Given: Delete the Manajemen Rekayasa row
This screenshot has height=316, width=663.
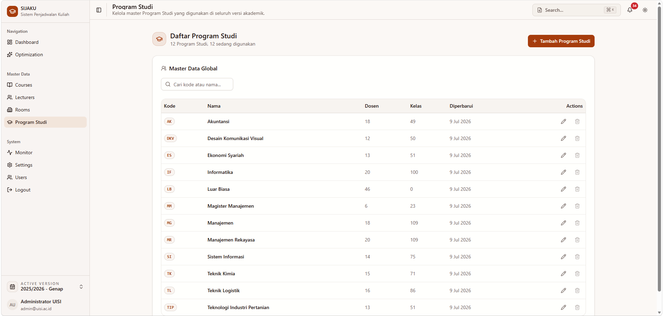Looking at the screenshot, I should tap(577, 240).
